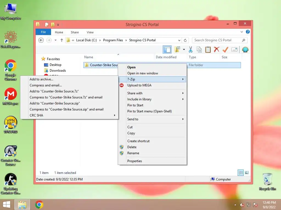Screen dimensions: 281x210
Task: Choose Pin to Start menu (Open-Shell)
Action: click(152, 111)
